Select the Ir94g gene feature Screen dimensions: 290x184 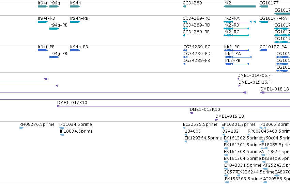(x=54, y=6)
